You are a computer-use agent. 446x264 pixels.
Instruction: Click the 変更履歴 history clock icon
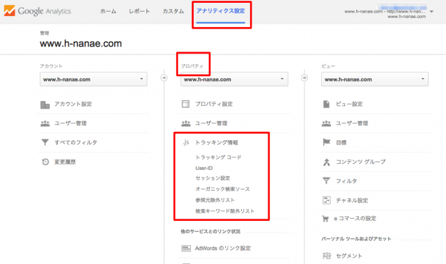45,162
